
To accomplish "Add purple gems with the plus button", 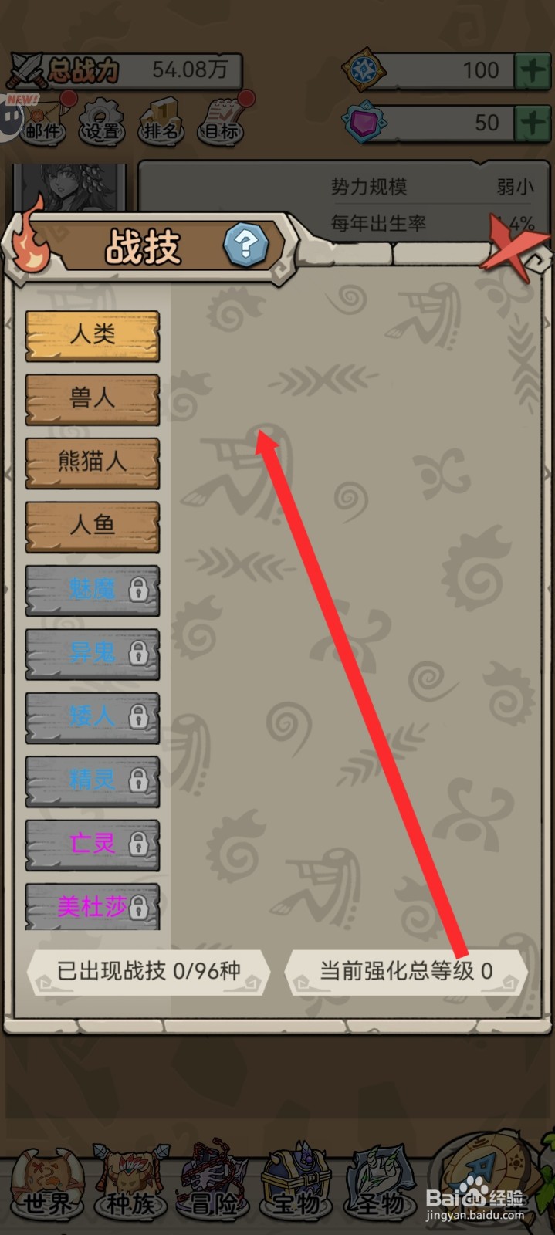I will pyautogui.click(x=533, y=122).
